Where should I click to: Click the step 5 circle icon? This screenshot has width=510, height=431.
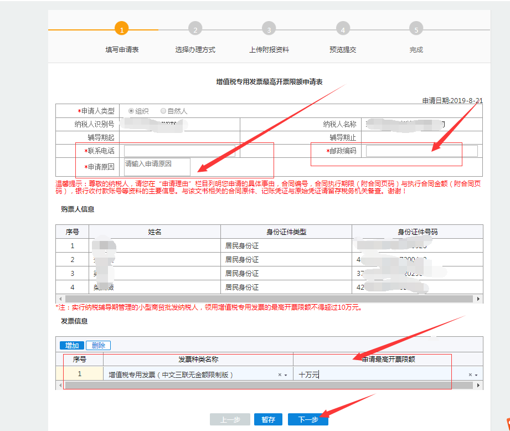click(416, 29)
